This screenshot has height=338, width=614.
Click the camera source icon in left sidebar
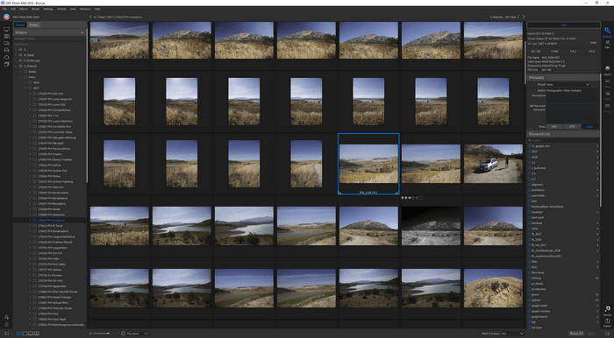(x=7, y=37)
